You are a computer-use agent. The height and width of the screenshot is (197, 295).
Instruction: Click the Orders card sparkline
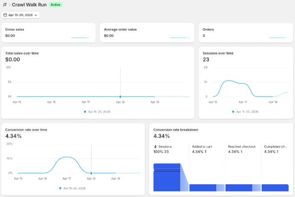279,38
